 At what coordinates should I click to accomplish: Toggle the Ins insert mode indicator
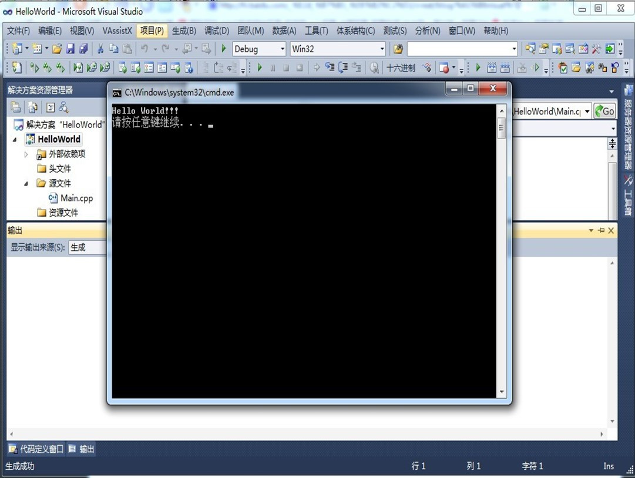pyautogui.click(x=609, y=466)
